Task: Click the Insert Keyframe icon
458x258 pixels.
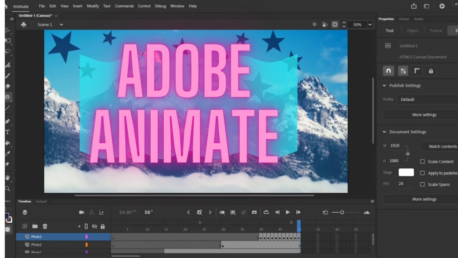Action: [199, 212]
